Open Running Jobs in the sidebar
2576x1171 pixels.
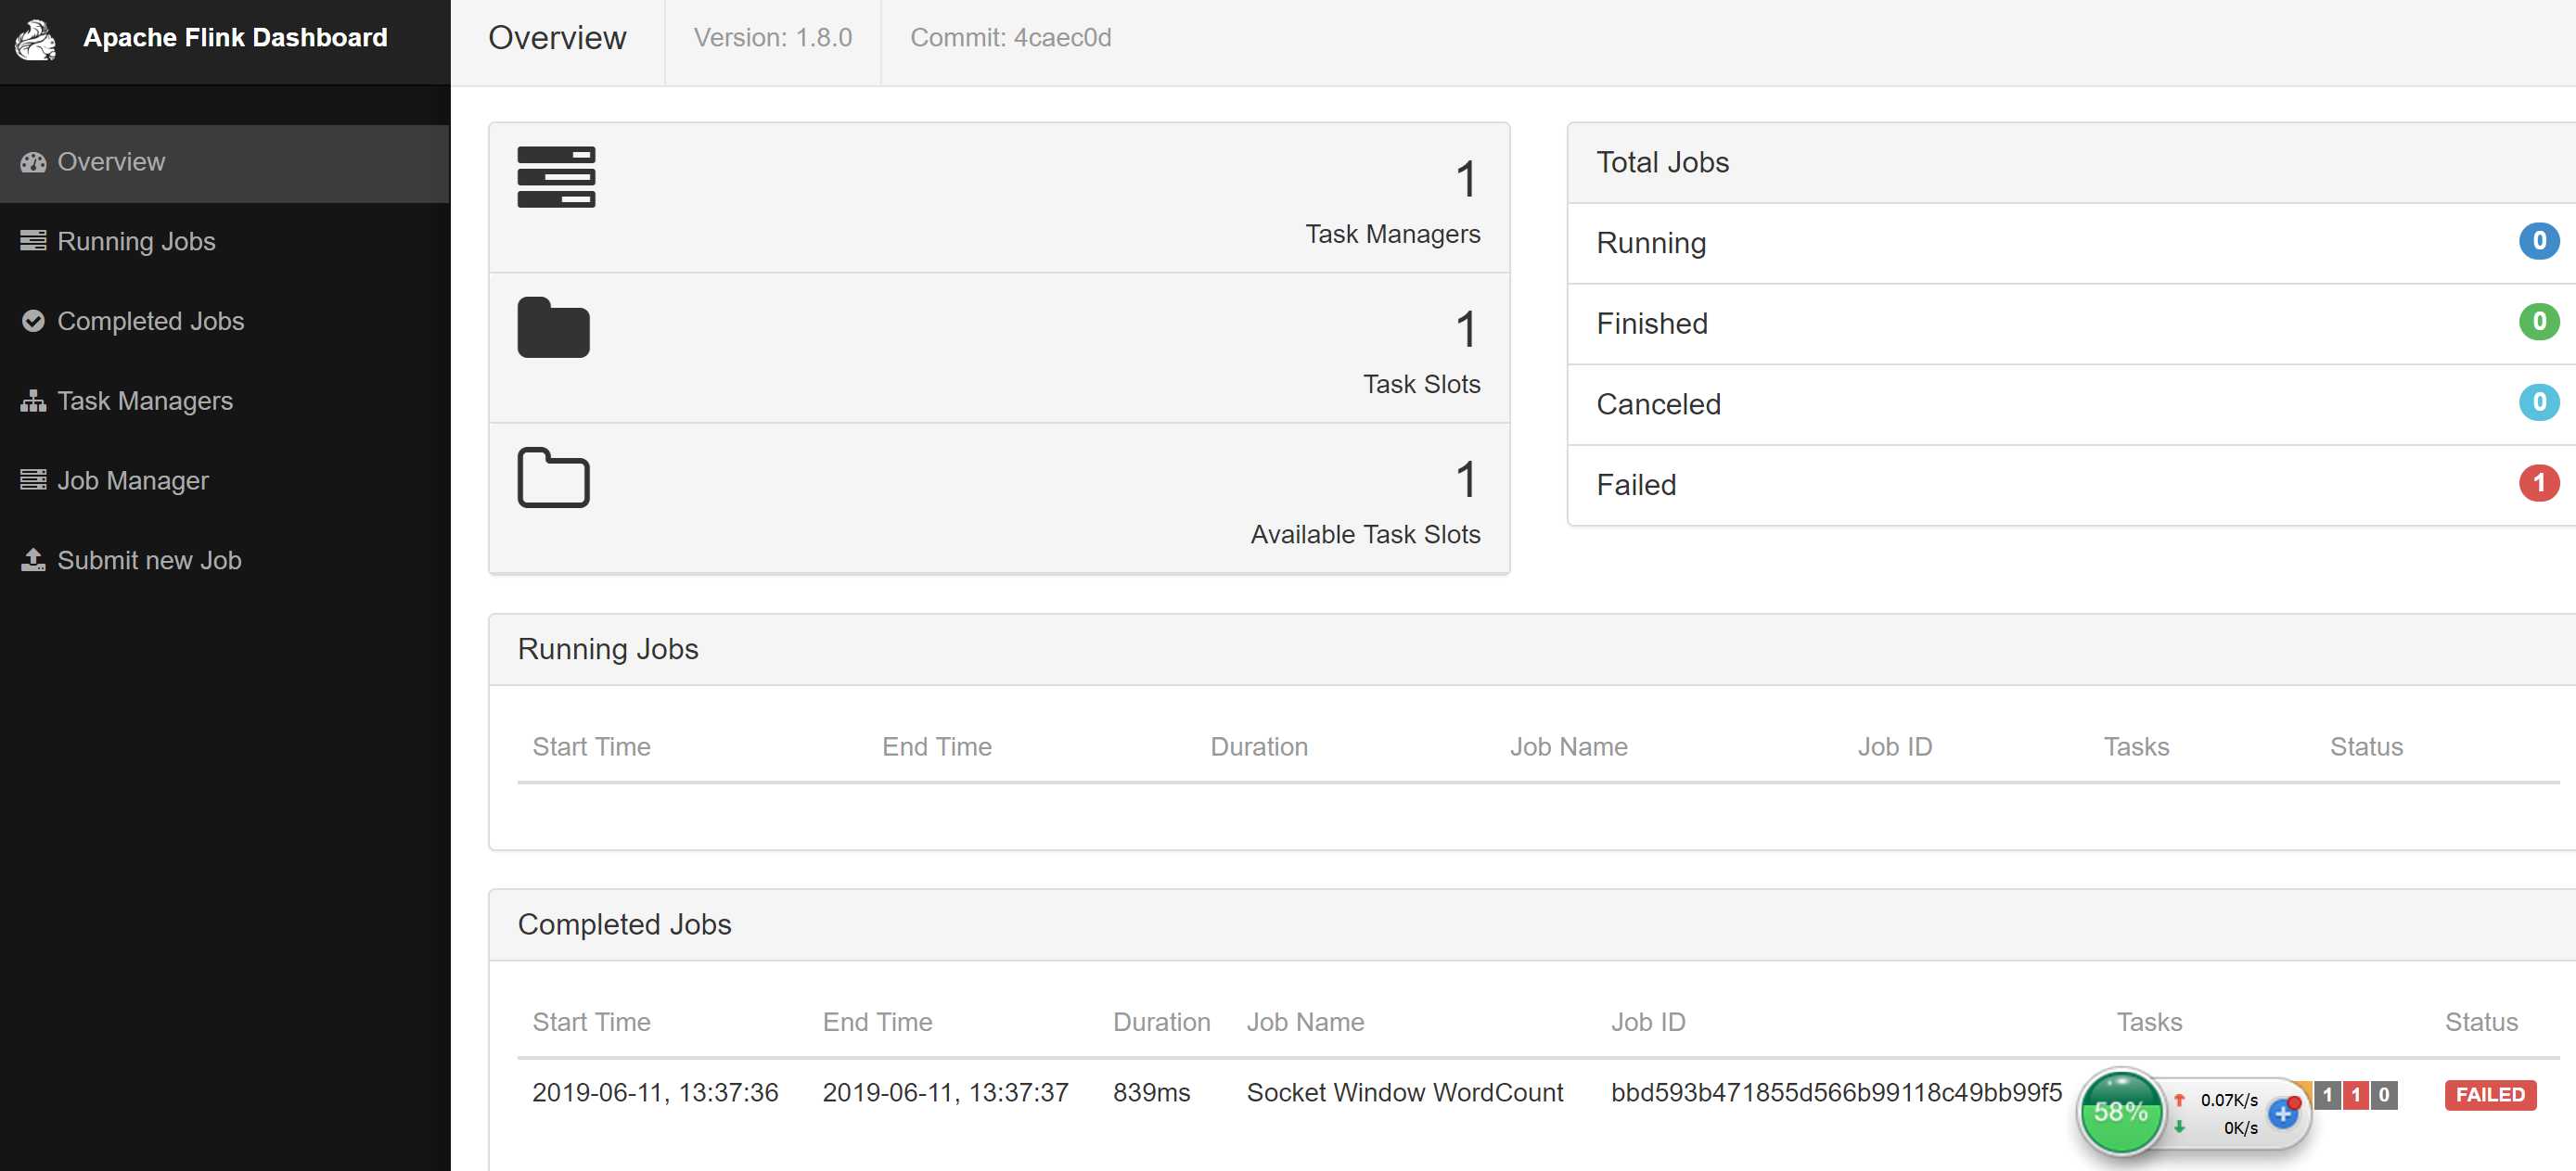click(x=224, y=242)
